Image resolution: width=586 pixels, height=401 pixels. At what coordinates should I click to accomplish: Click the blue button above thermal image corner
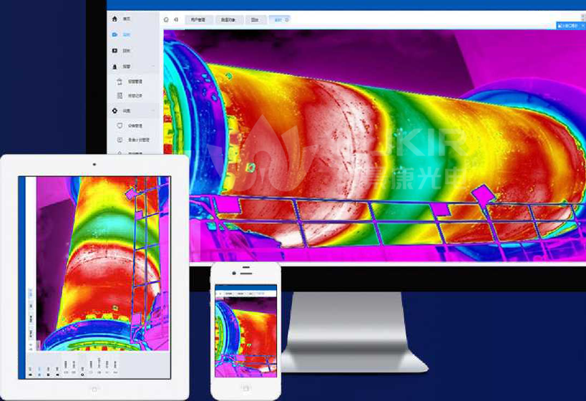[x=571, y=26]
